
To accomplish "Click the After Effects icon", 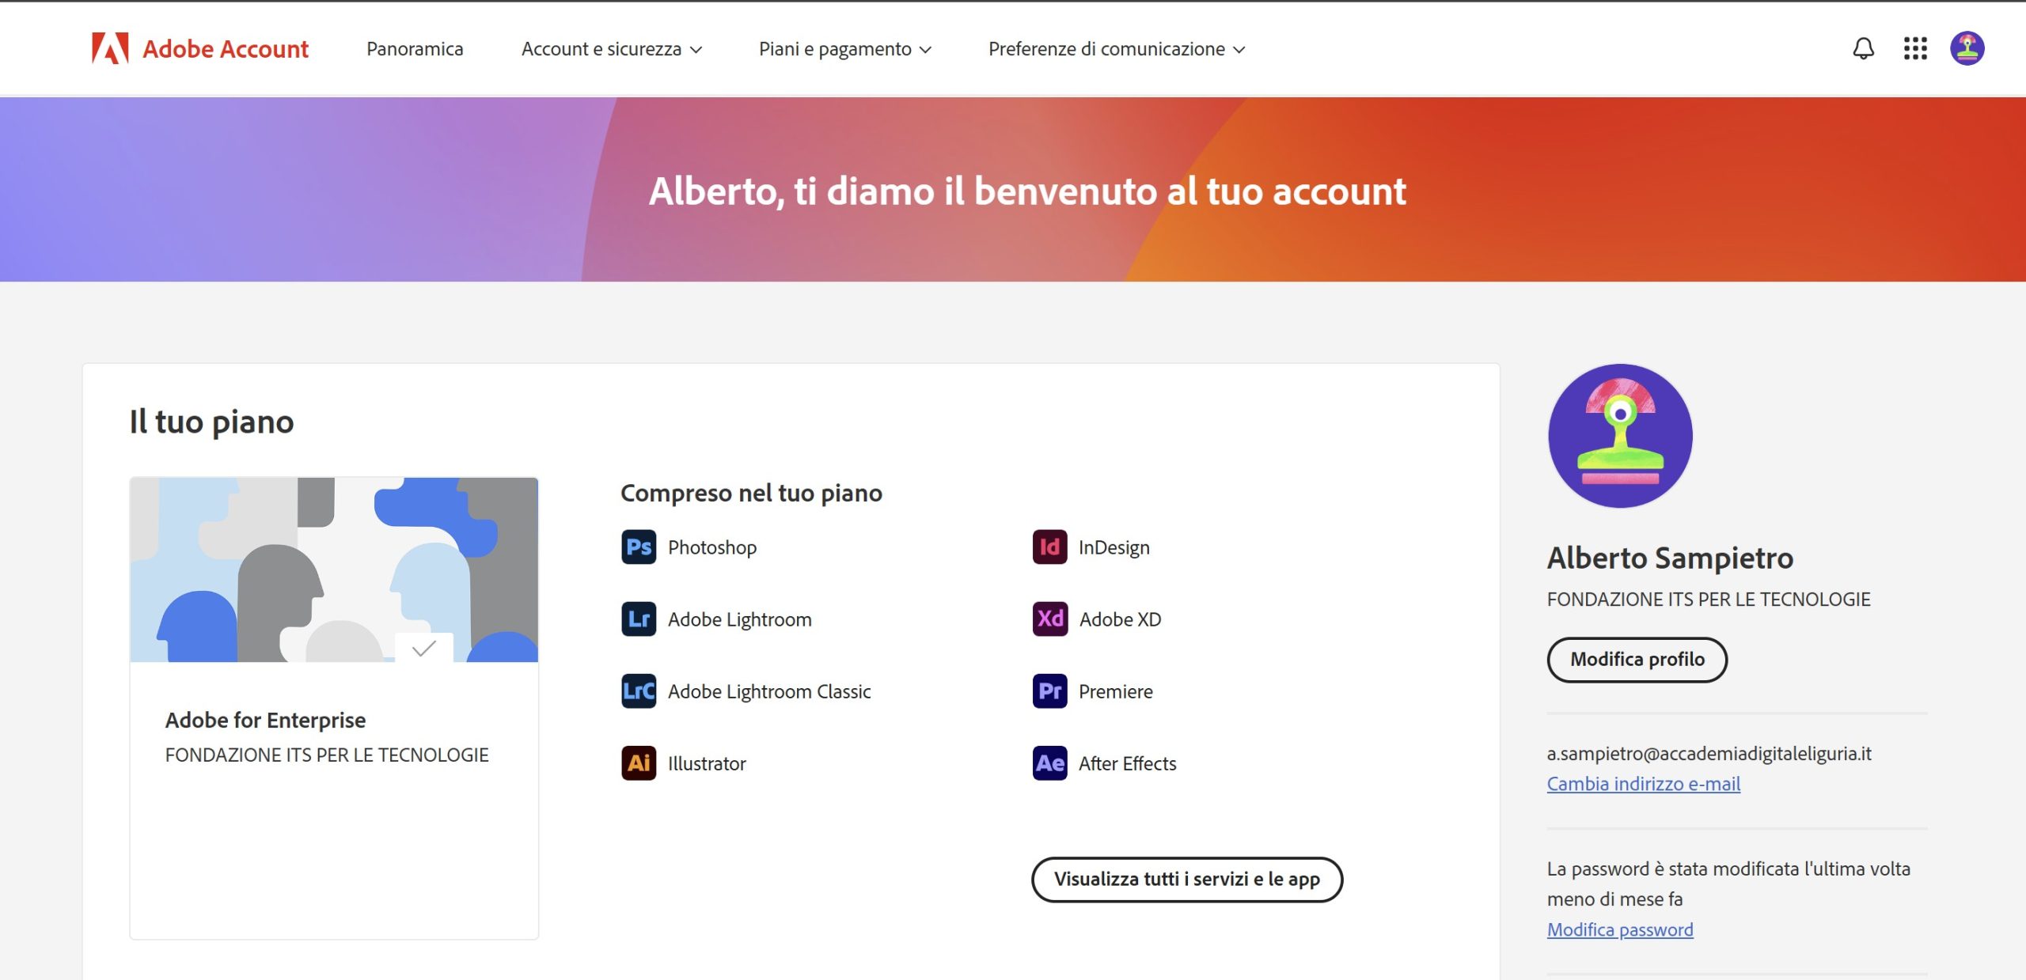I will (x=1049, y=763).
